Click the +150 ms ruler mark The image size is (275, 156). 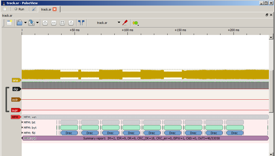click(180, 30)
